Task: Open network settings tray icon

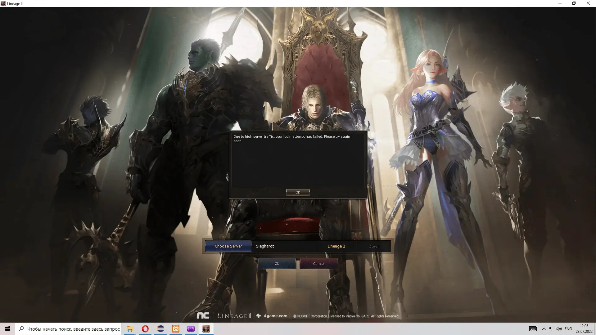Action: (552, 329)
